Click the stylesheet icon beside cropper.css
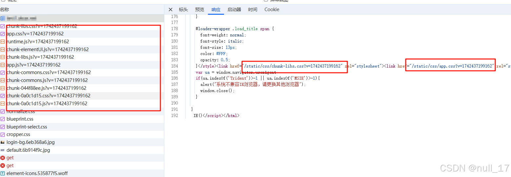Image resolution: width=511 pixels, height=177 pixels. point(3,134)
